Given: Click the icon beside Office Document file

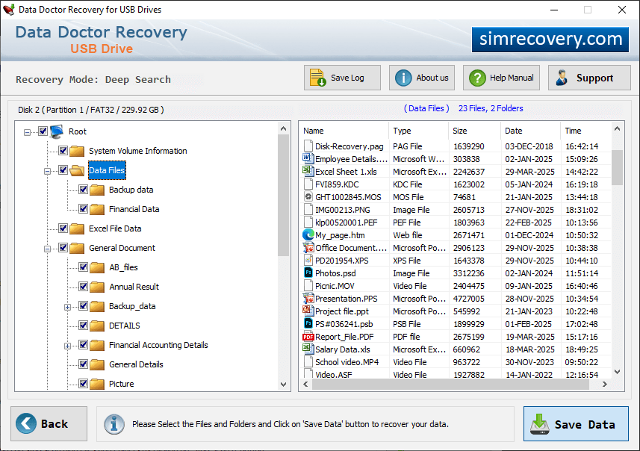Looking at the screenshot, I should [308, 247].
